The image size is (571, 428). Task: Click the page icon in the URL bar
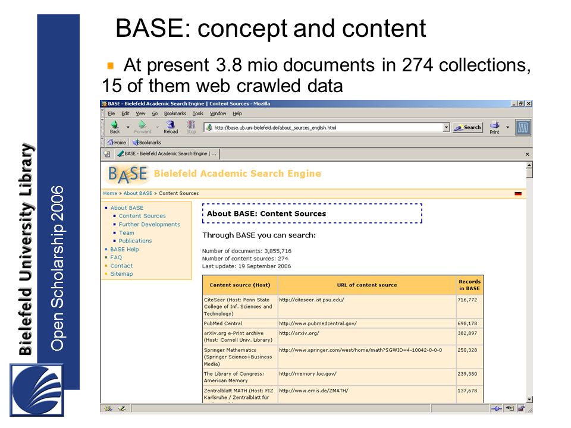pos(209,127)
